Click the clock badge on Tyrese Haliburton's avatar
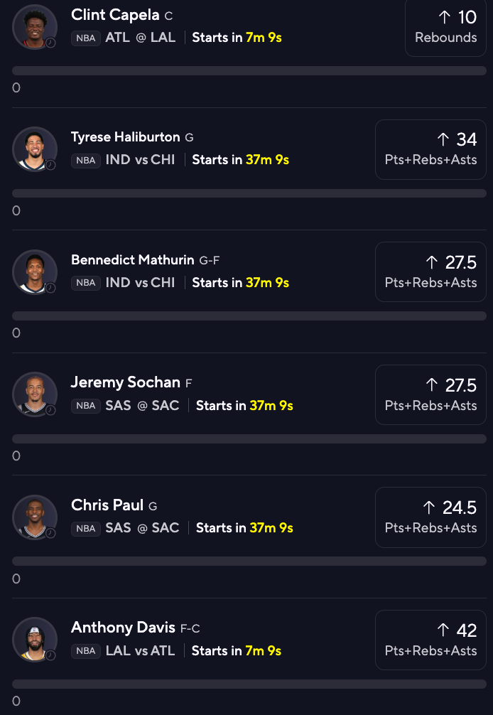The image size is (493, 715). pyautogui.click(x=50, y=165)
